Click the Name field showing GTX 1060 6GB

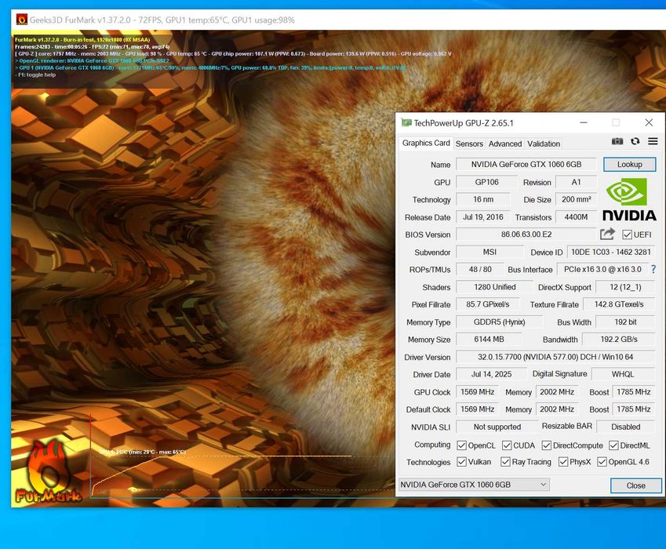[526, 165]
